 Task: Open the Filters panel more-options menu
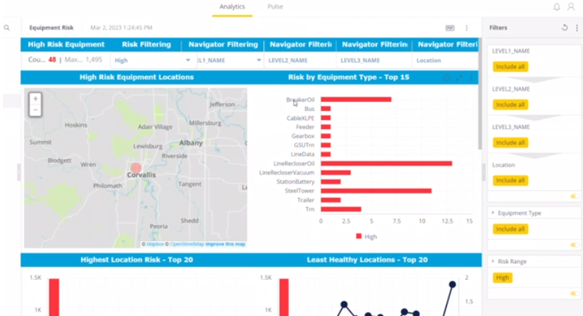[577, 28]
